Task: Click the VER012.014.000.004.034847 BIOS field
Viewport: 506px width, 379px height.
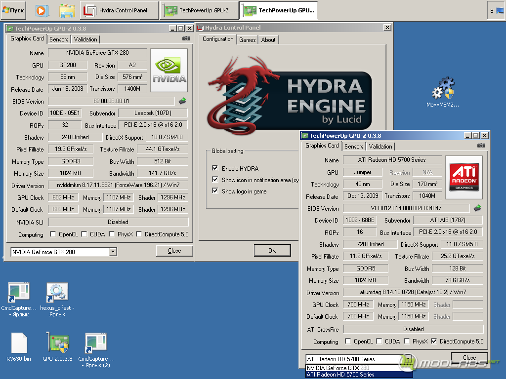Action: coord(406,208)
